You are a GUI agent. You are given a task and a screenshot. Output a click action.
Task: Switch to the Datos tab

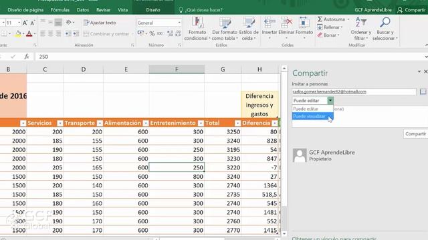click(x=83, y=10)
